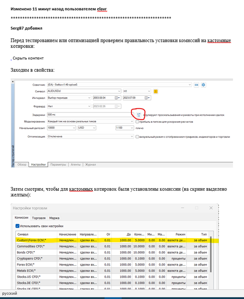Open calendar for end date 2023.07.09
Screen dimensions: 244x299
(x=147, y=98)
